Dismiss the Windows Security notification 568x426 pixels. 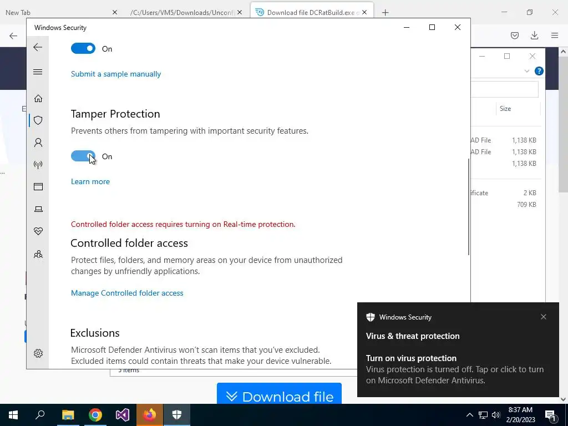click(544, 317)
